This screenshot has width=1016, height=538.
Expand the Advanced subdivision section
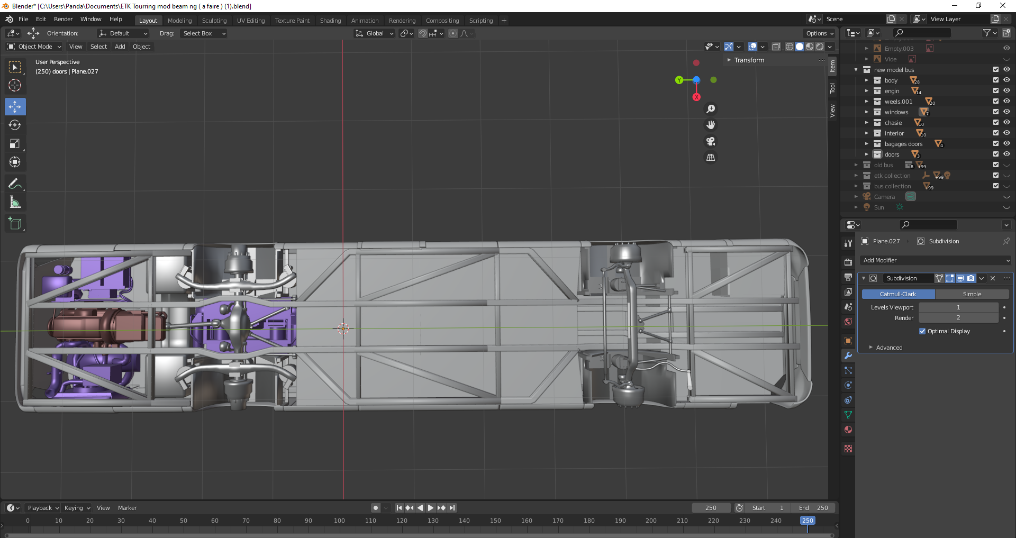tap(889, 348)
